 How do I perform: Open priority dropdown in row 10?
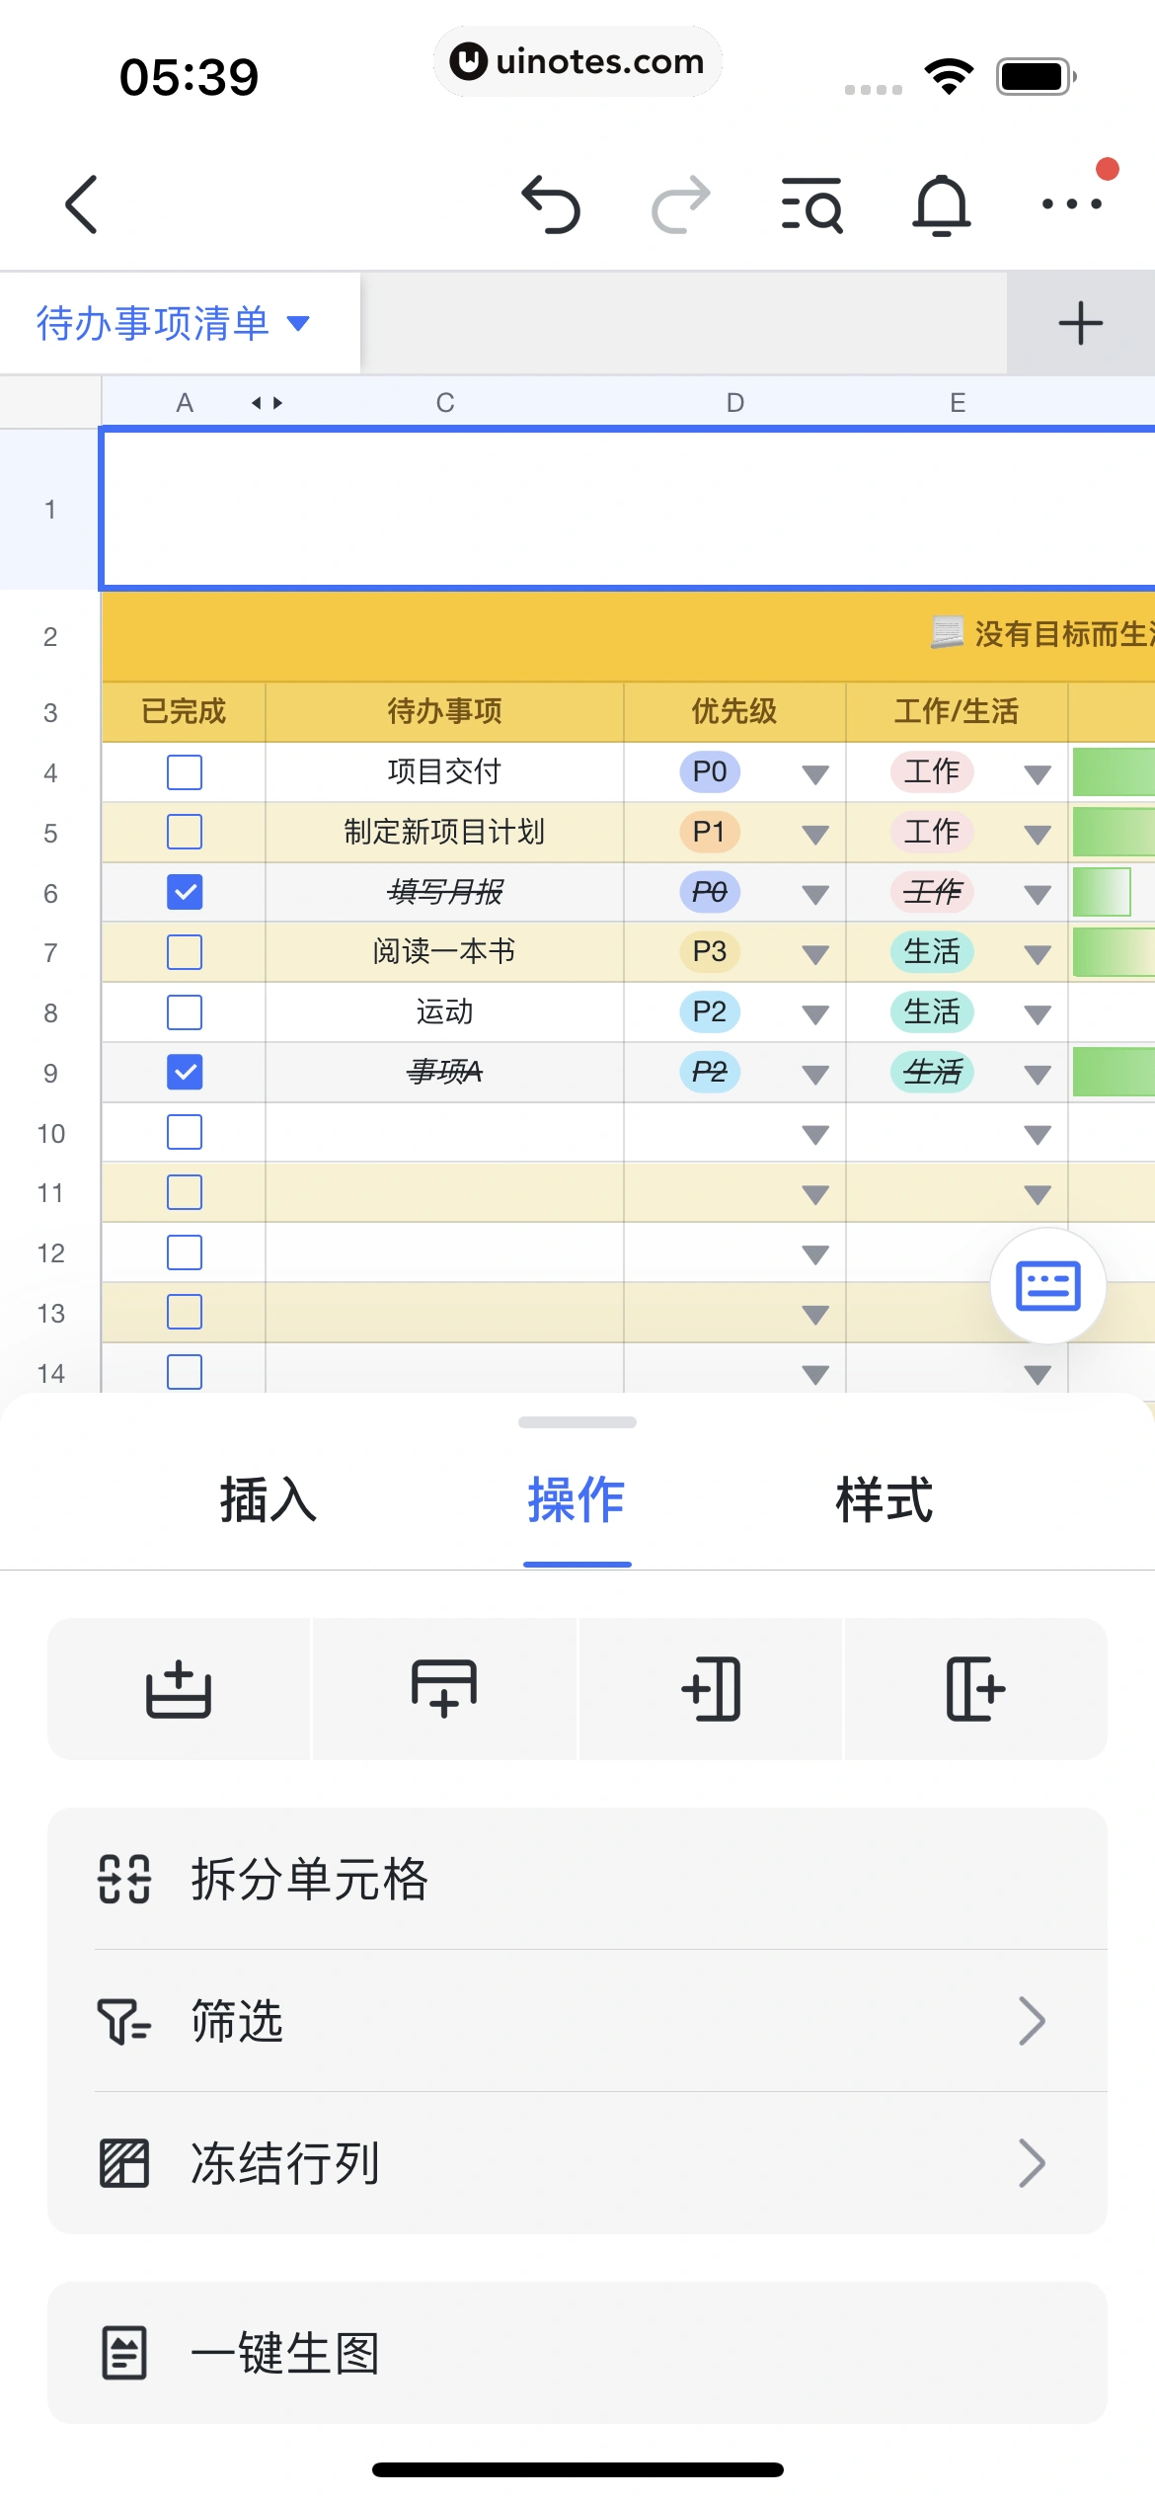[815, 1135]
